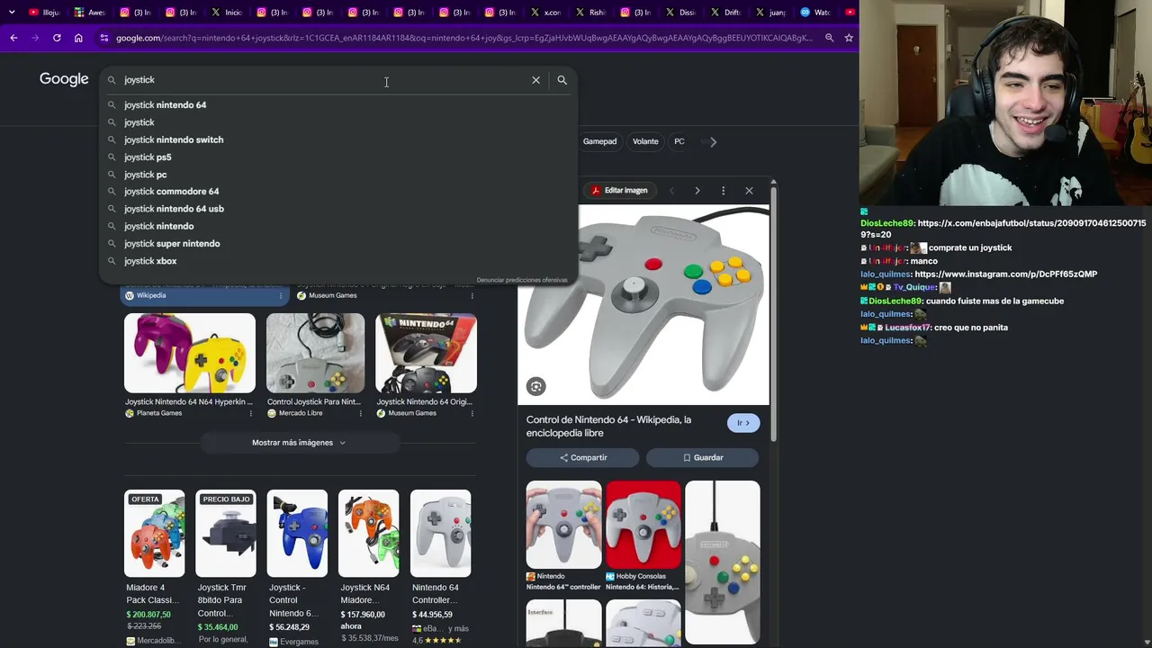Open more options in image preview panel

pyautogui.click(x=723, y=191)
